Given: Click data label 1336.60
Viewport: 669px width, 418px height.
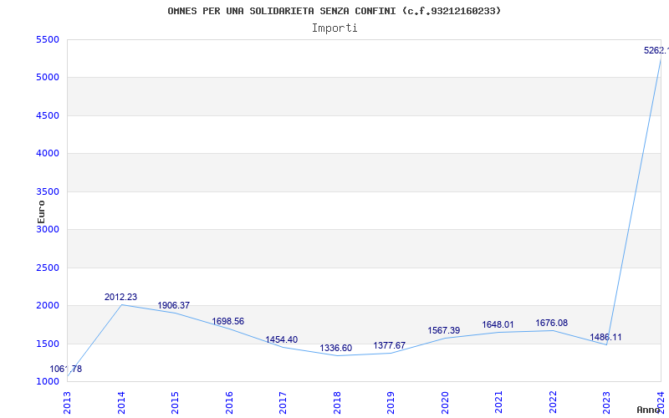Looking at the screenshot, I should tap(336, 349).
